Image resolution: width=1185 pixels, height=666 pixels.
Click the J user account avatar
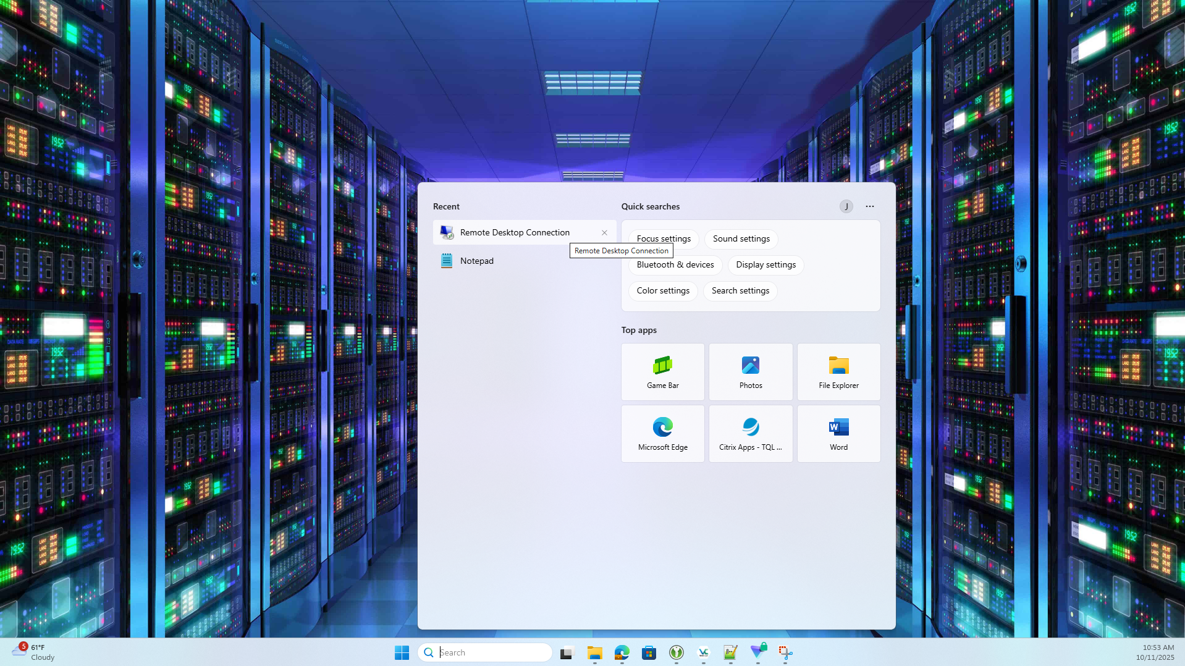click(x=846, y=206)
